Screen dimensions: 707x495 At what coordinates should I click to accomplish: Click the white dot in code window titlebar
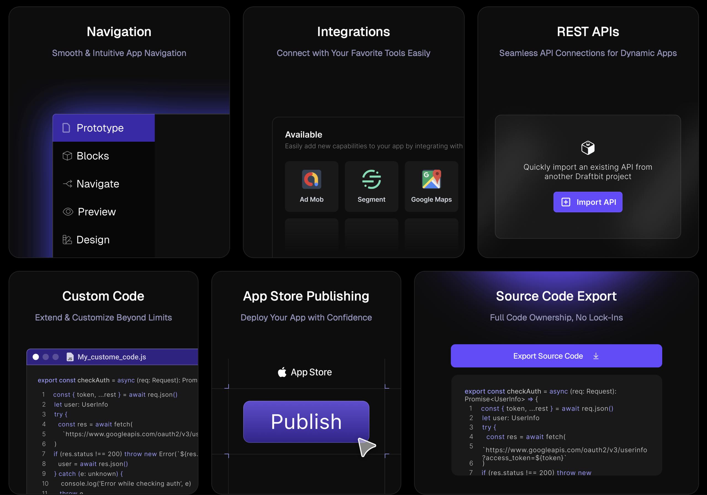pos(36,357)
